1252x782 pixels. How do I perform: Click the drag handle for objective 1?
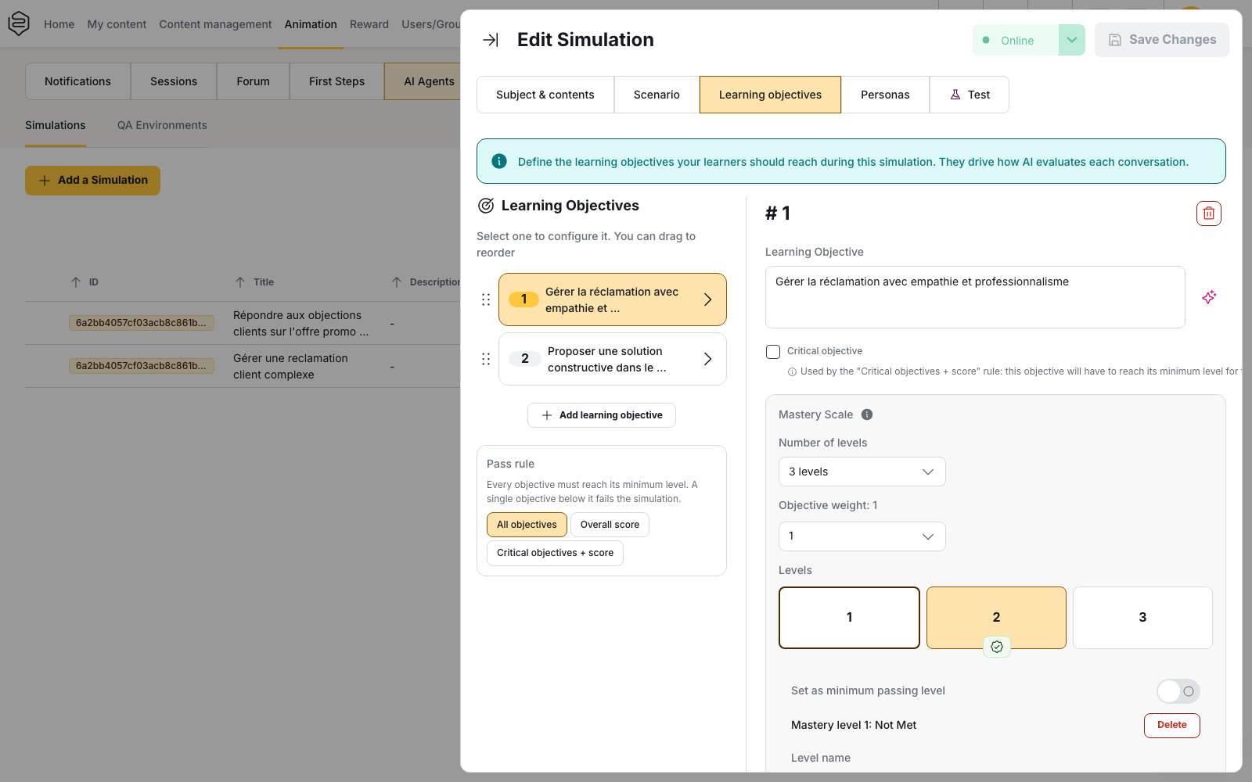tap(486, 300)
